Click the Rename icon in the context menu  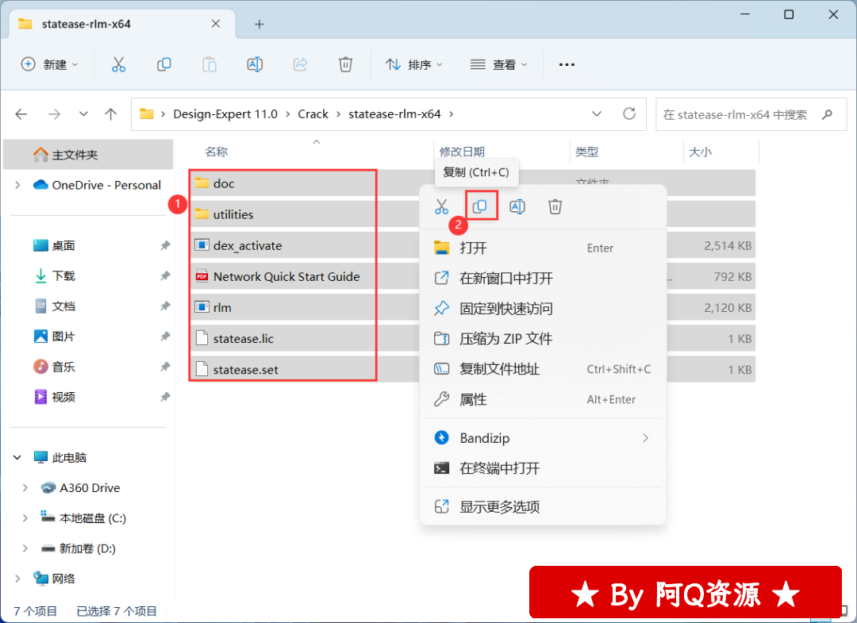pos(517,206)
